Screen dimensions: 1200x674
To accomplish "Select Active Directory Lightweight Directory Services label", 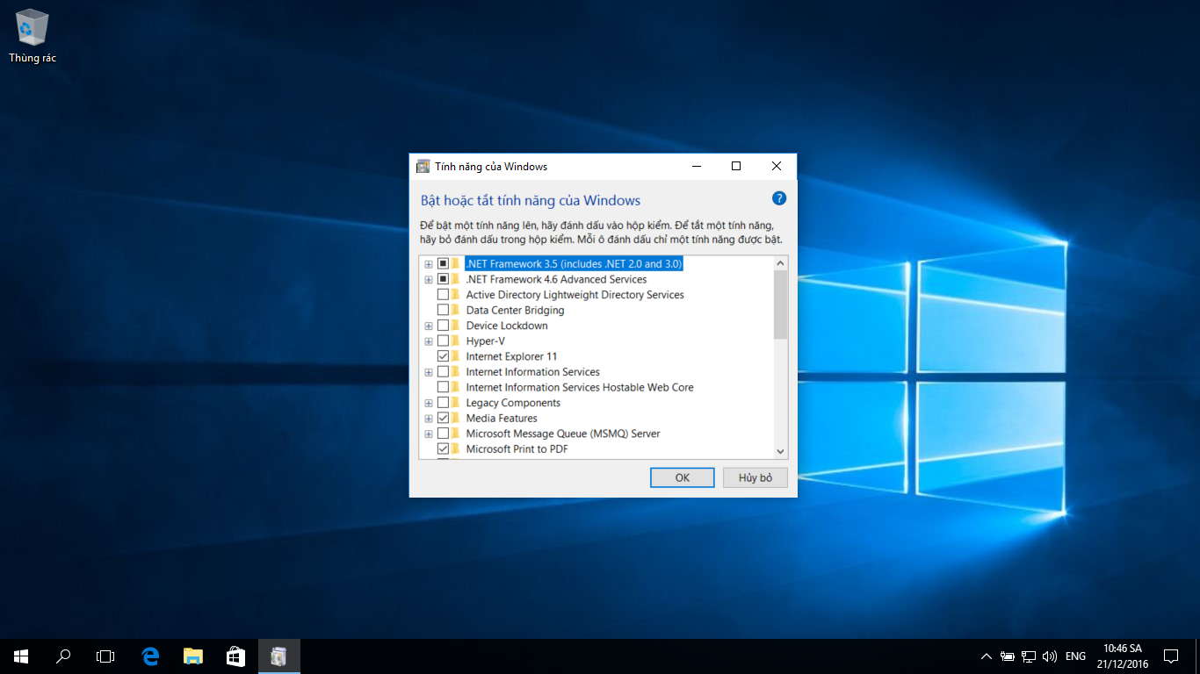I will [x=575, y=295].
